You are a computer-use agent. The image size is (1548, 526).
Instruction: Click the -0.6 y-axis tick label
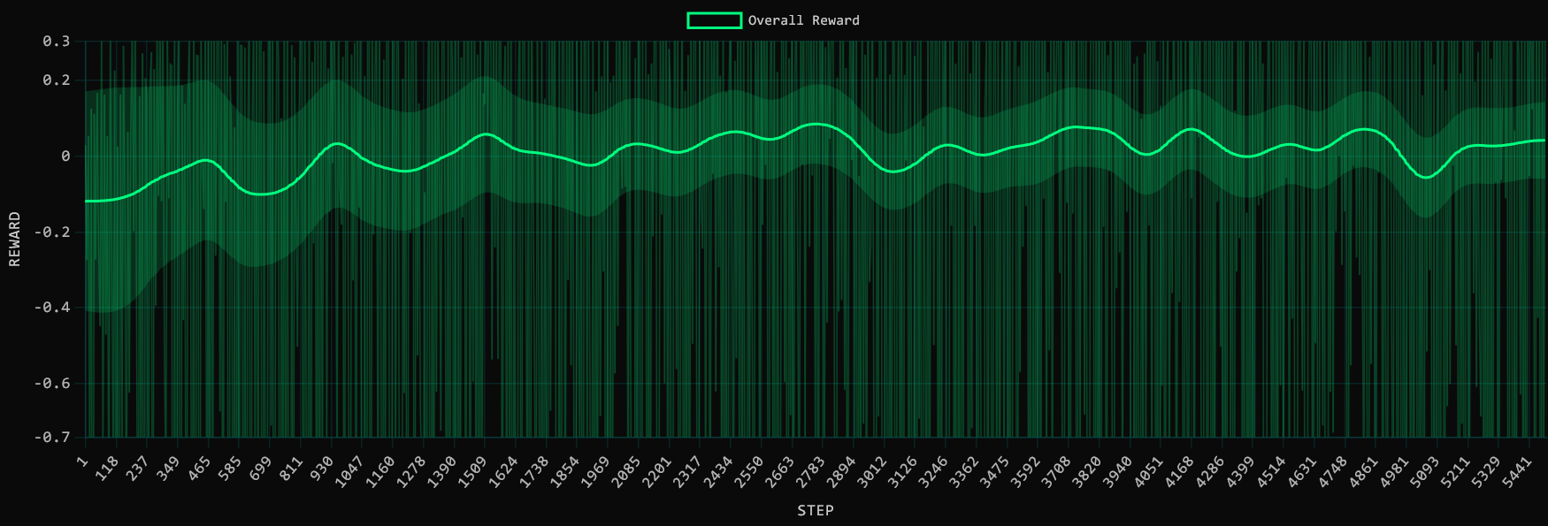51,384
